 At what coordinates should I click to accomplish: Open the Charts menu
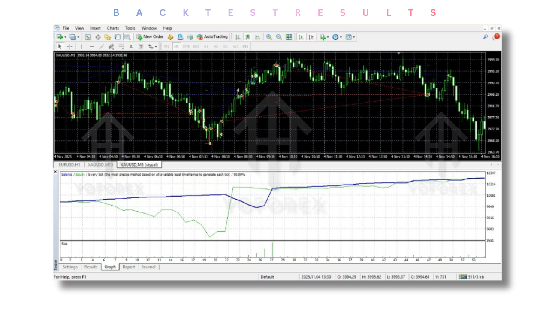[113, 28]
